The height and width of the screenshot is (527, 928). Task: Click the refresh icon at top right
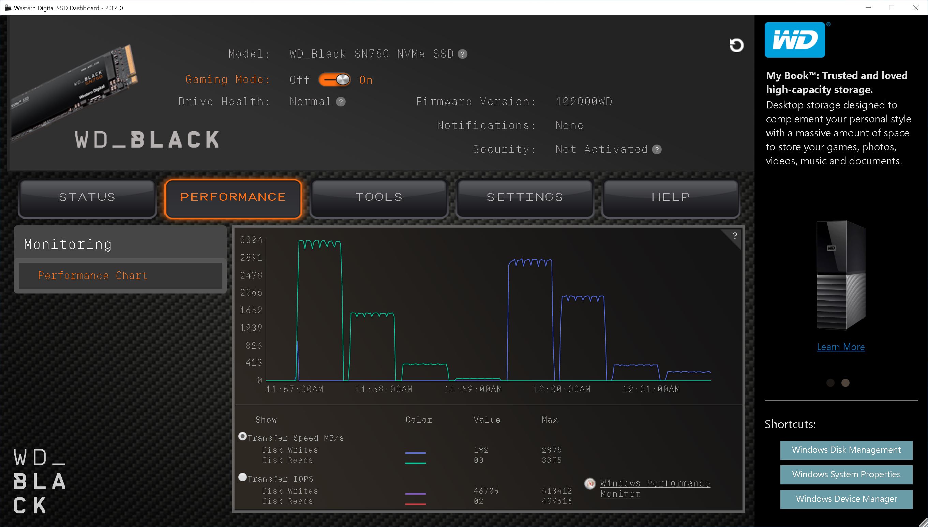736,45
